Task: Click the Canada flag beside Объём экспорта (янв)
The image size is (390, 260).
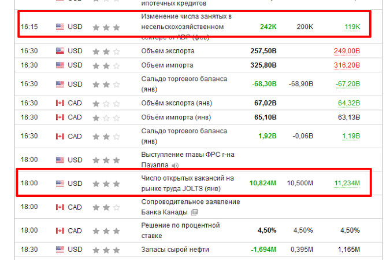Action: [x=60, y=104]
